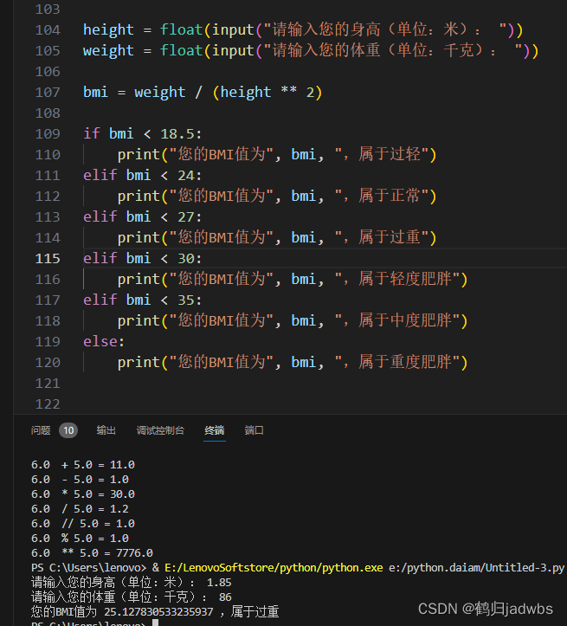
Task: Click the print line containing 属于中度肥胖
Action: (x=293, y=321)
